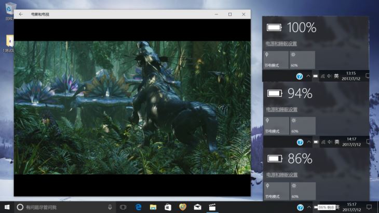Click the volume icon in the 13:15 tray
Viewport: 379px width, 213px height.
(329, 76)
